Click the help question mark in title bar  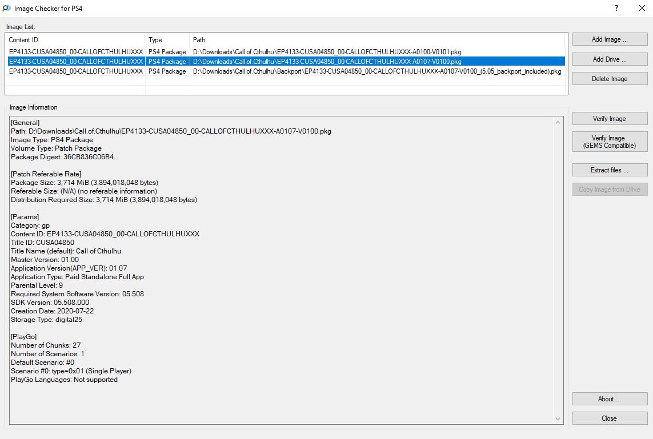point(616,9)
